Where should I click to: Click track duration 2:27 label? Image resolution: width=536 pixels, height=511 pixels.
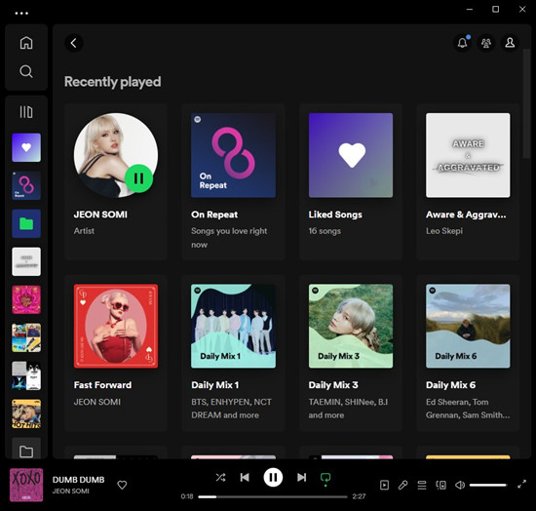(359, 496)
